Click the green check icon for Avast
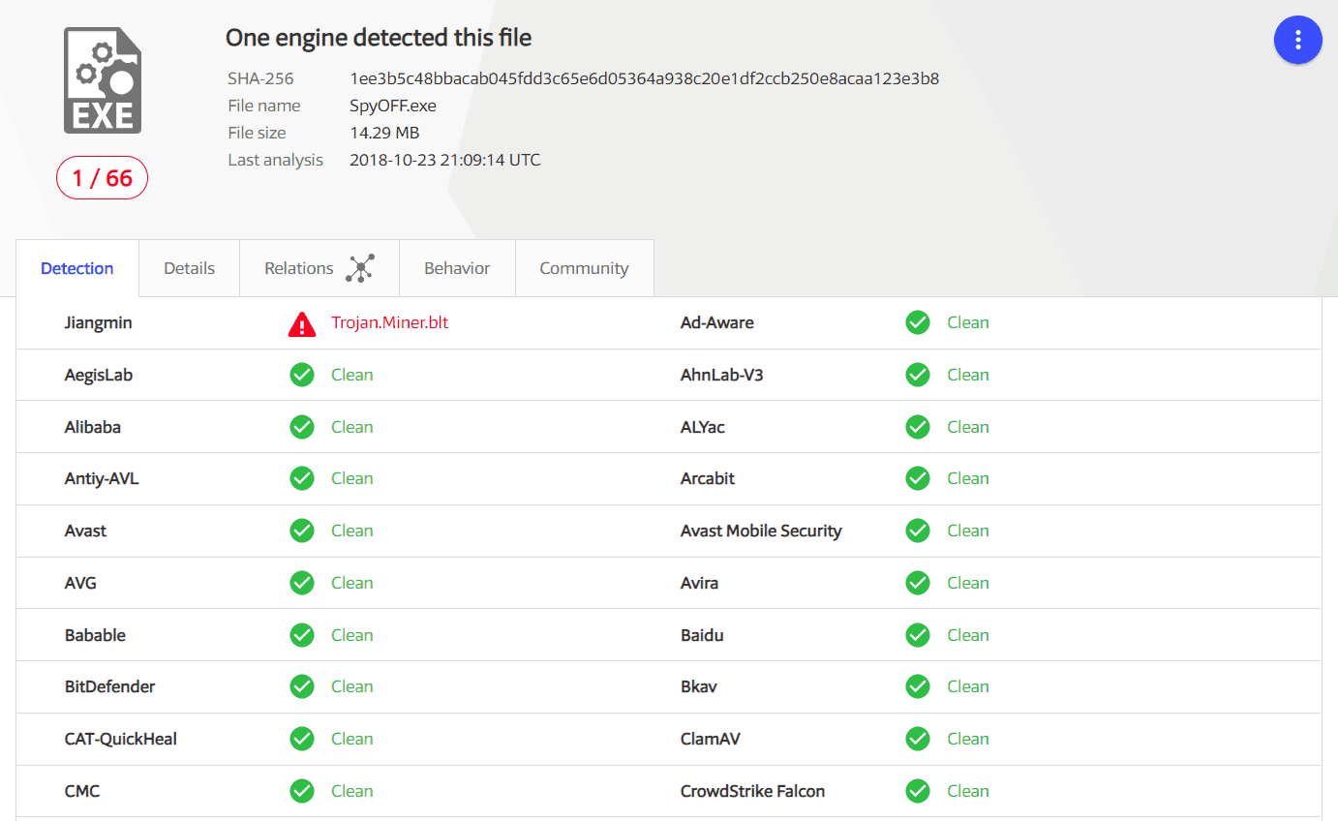Viewport: 1338px width, 821px height. click(302, 531)
